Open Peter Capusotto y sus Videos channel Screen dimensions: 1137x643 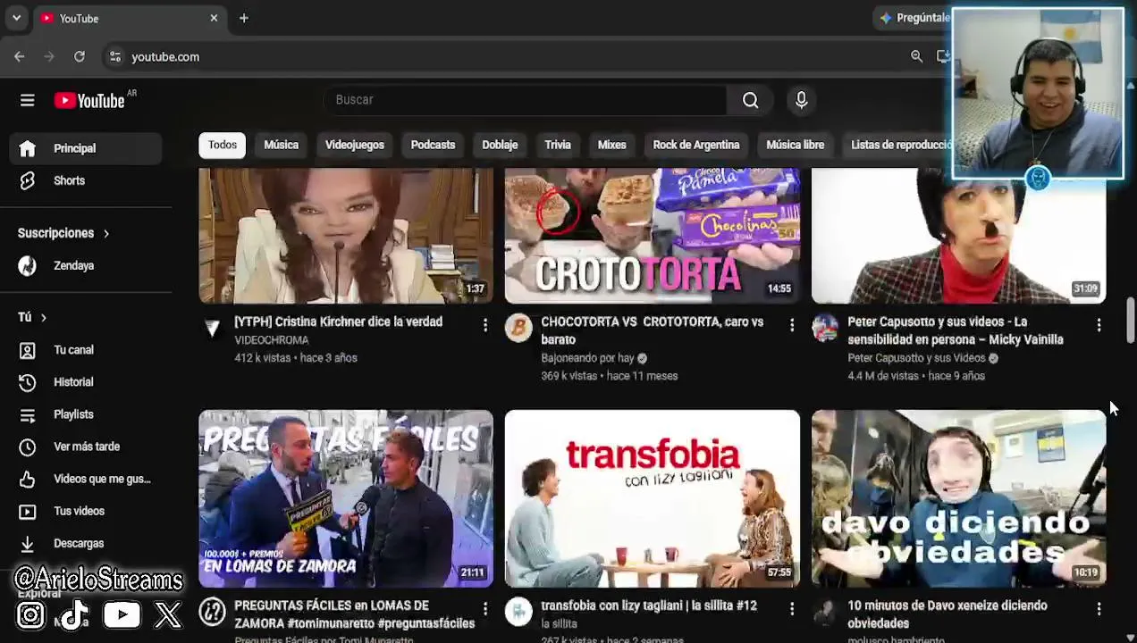coord(916,358)
